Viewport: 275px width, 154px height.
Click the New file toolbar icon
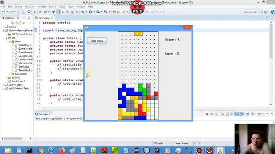3,12
